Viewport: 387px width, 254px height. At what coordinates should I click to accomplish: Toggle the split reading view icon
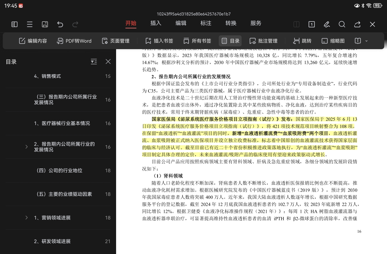(x=296, y=24)
